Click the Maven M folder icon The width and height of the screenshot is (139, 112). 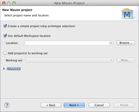127,14
